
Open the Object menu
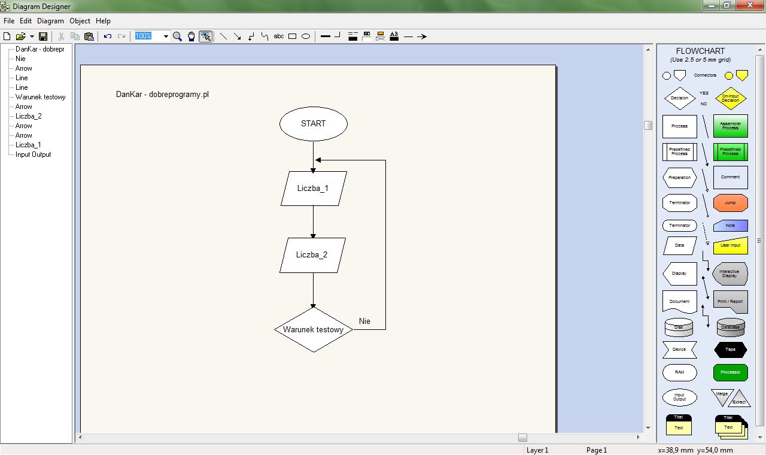click(80, 21)
